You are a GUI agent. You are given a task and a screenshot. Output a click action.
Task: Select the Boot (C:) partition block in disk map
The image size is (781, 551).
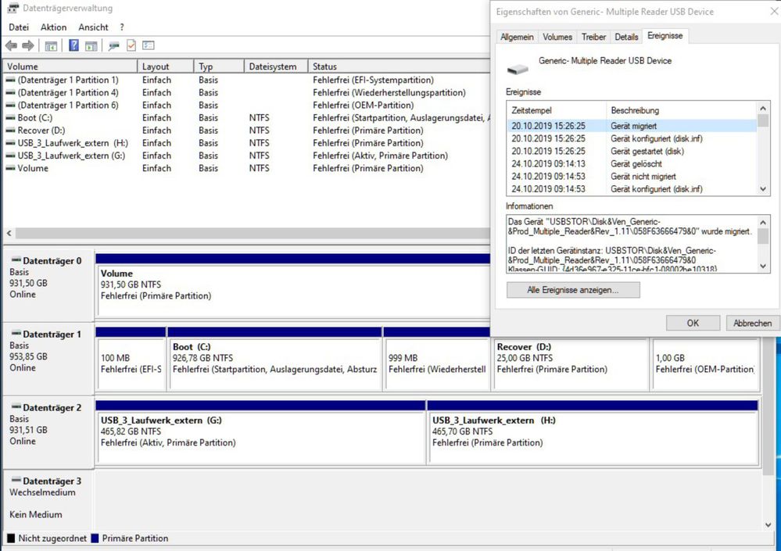(x=274, y=363)
